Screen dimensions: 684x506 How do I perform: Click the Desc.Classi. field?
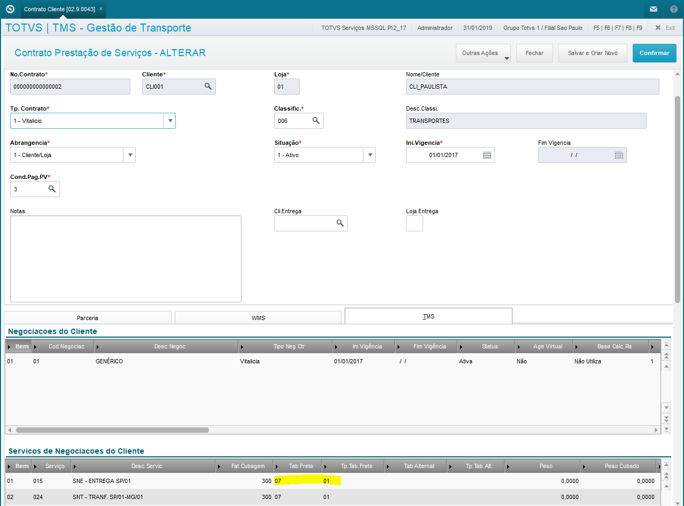click(526, 121)
